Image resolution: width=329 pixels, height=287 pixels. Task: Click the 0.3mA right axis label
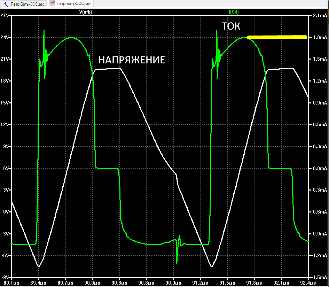[x=320, y=146]
